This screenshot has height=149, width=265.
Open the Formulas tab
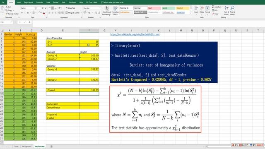(x=40, y=2)
